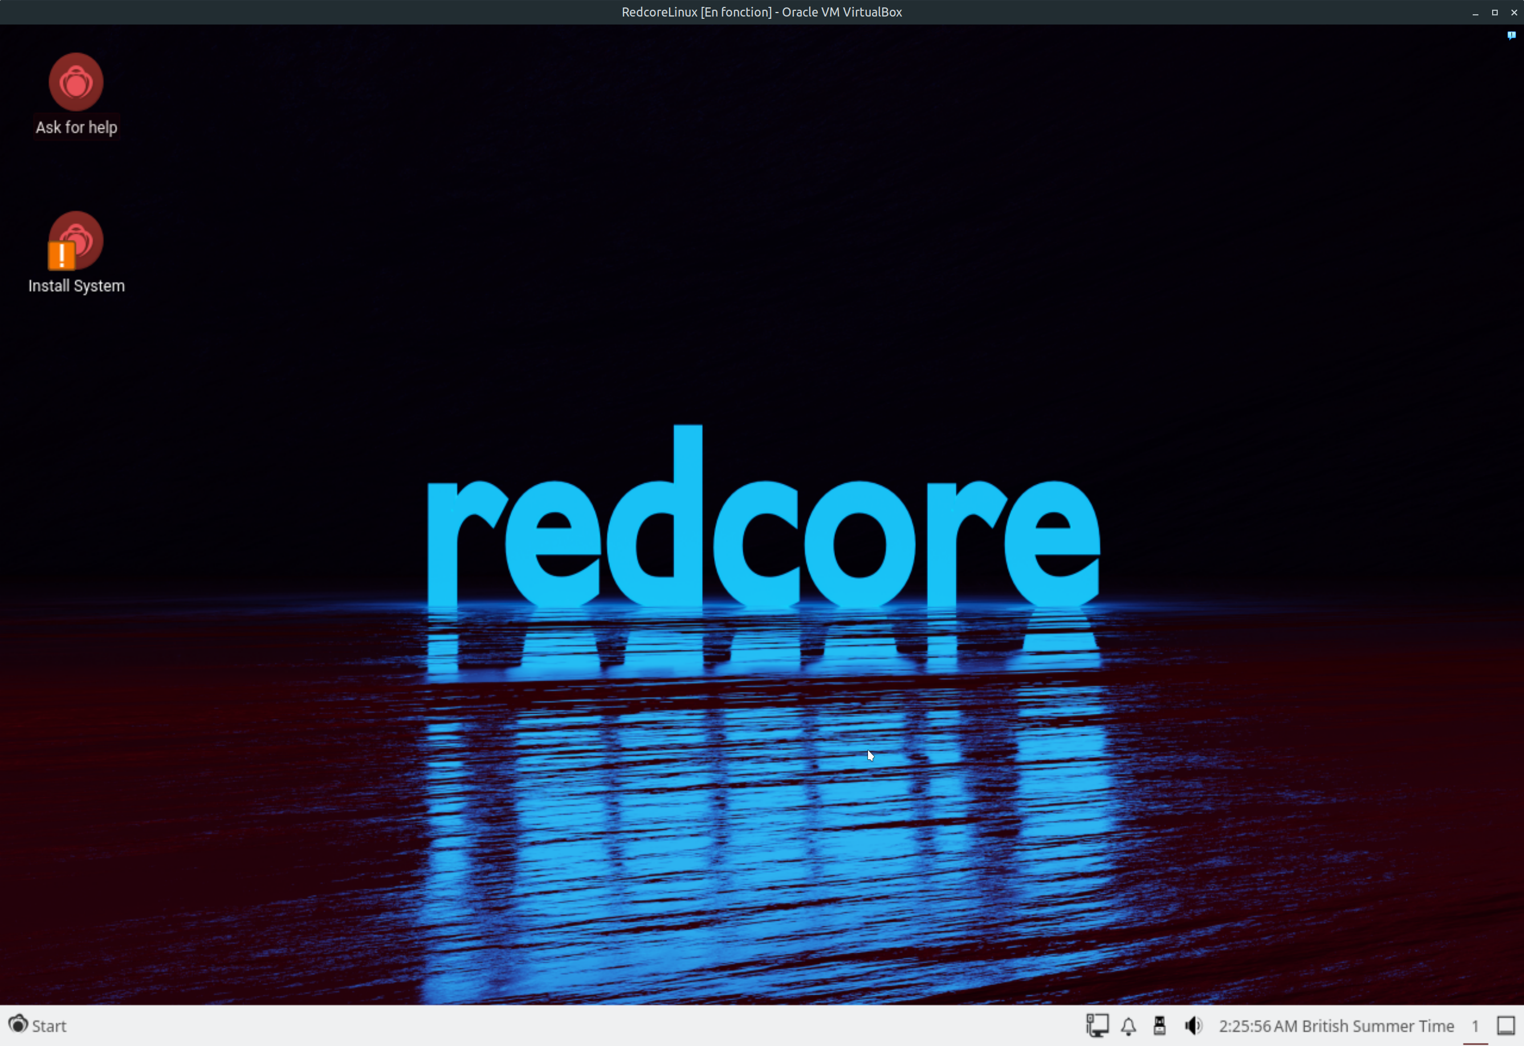1524x1046 pixels.
Task: Select the "Install System" text label
Action: pos(76,286)
